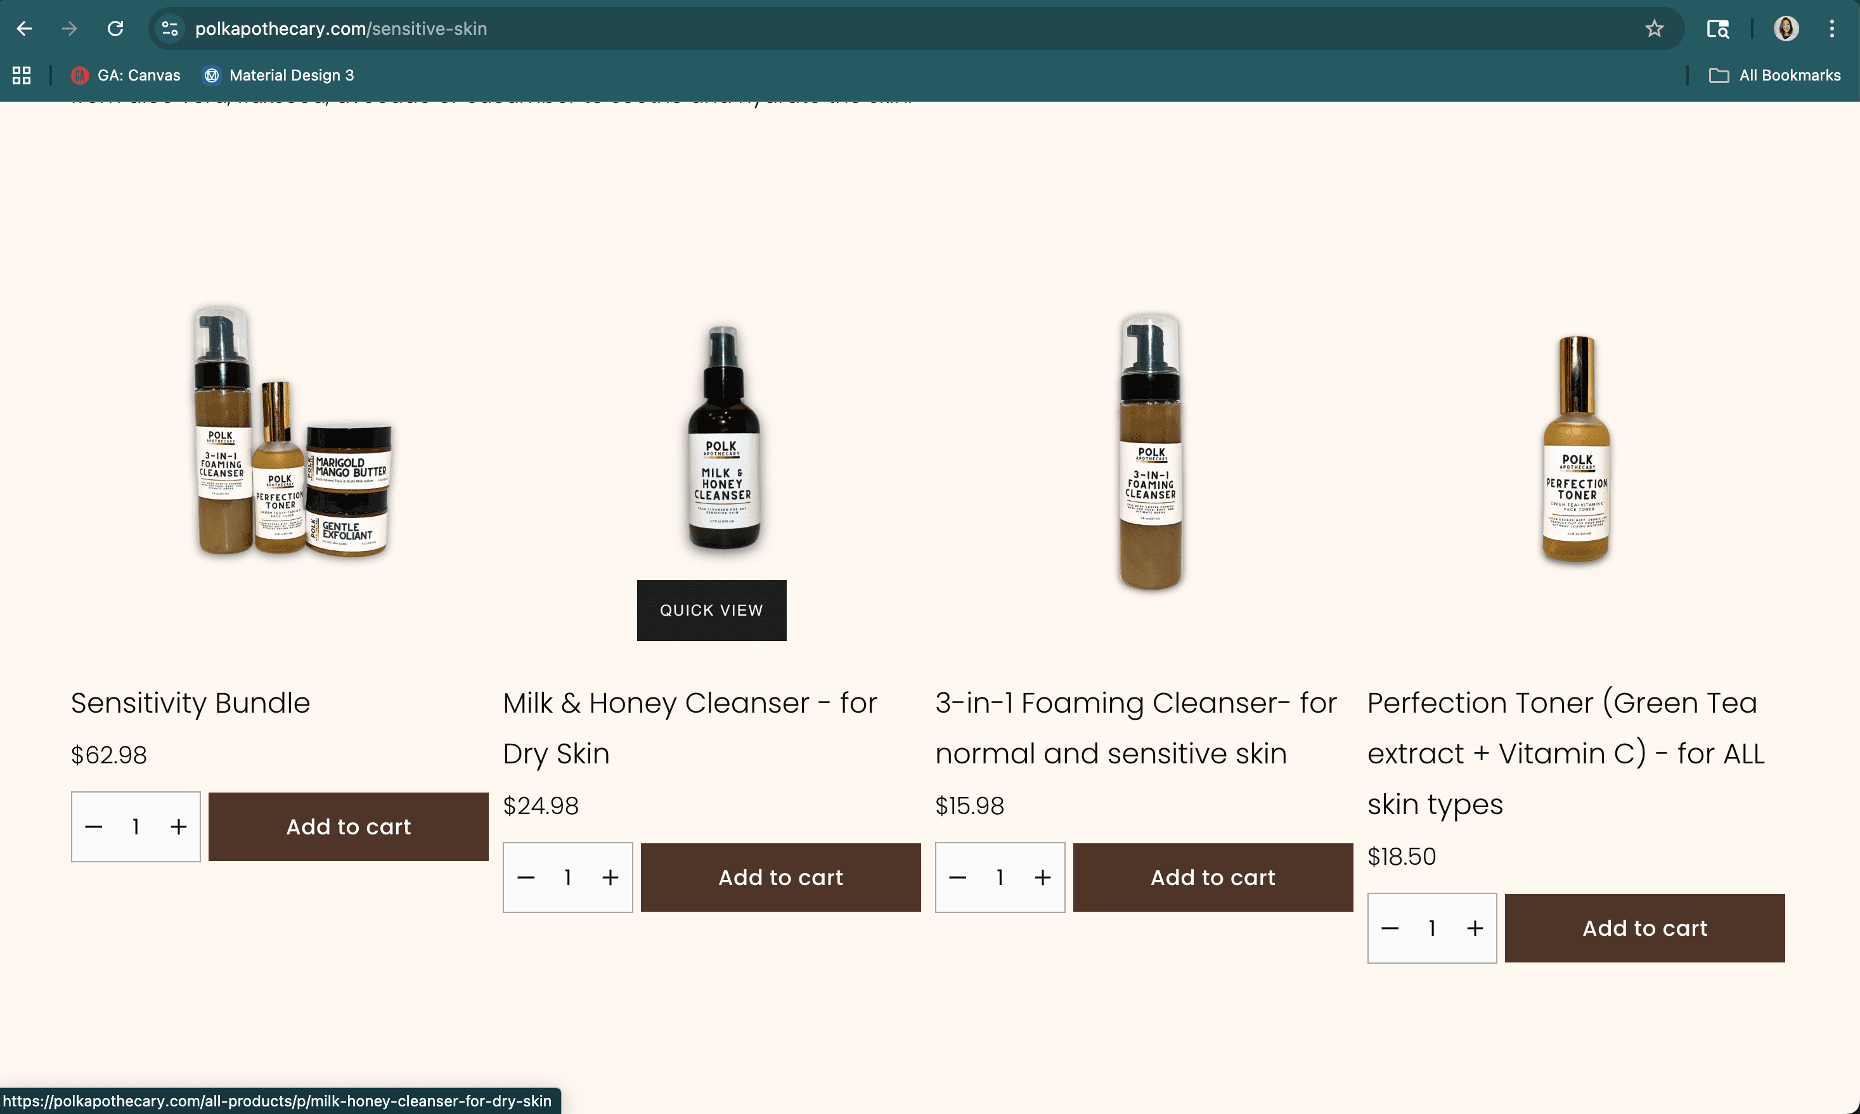
Task: Open GA: Canvas bookmark
Action: pos(126,75)
